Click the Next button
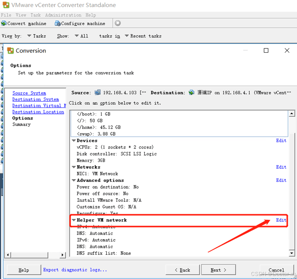Viewport: 297px width, 279px height. tap(218, 270)
